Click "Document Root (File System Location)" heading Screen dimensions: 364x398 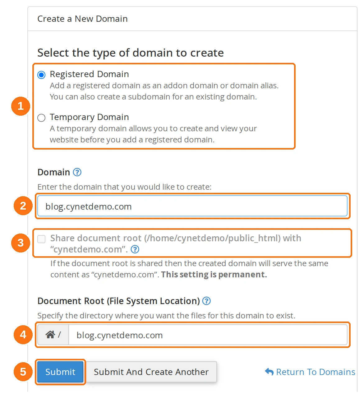pos(118,301)
